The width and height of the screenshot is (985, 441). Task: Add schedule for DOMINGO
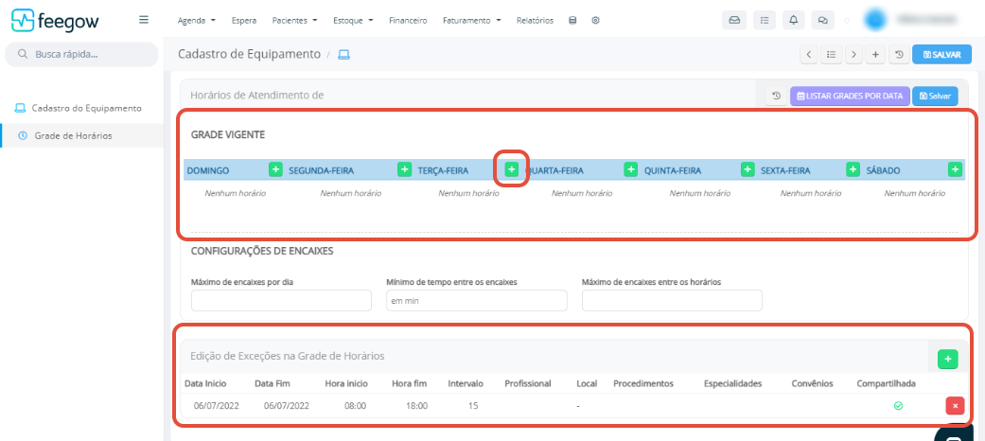click(x=275, y=169)
